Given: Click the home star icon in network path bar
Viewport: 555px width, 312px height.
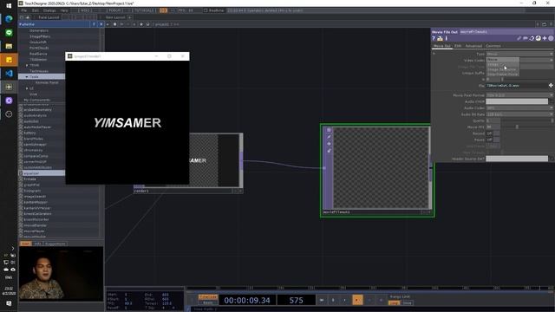Looking at the screenshot, I should (141, 24).
